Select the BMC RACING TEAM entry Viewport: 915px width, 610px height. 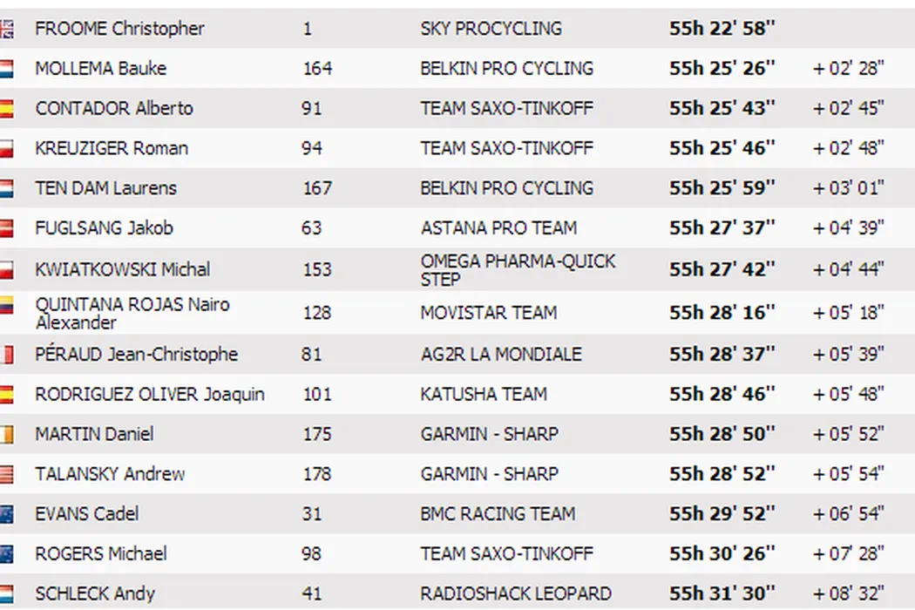pyautogui.click(x=498, y=514)
